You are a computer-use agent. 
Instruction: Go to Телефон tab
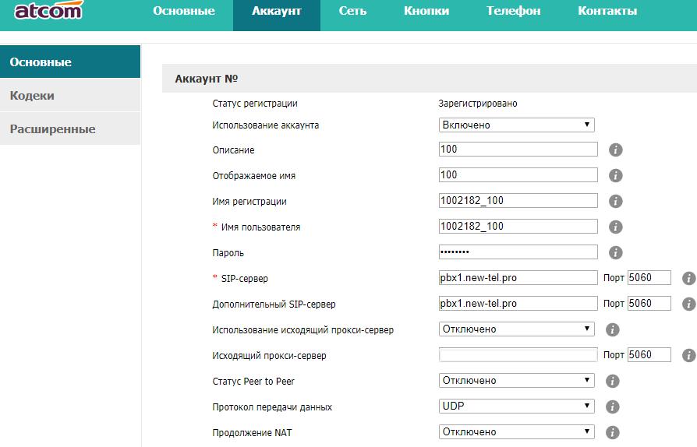[x=513, y=11]
